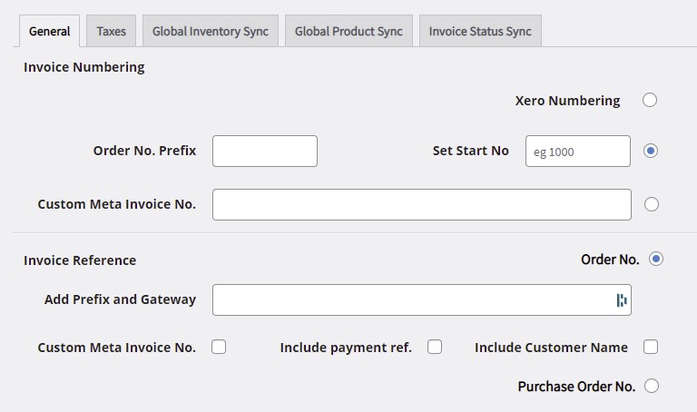The height and width of the screenshot is (412, 697).
Task: Go to Global Product Sync tab
Action: tap(348, 31)
